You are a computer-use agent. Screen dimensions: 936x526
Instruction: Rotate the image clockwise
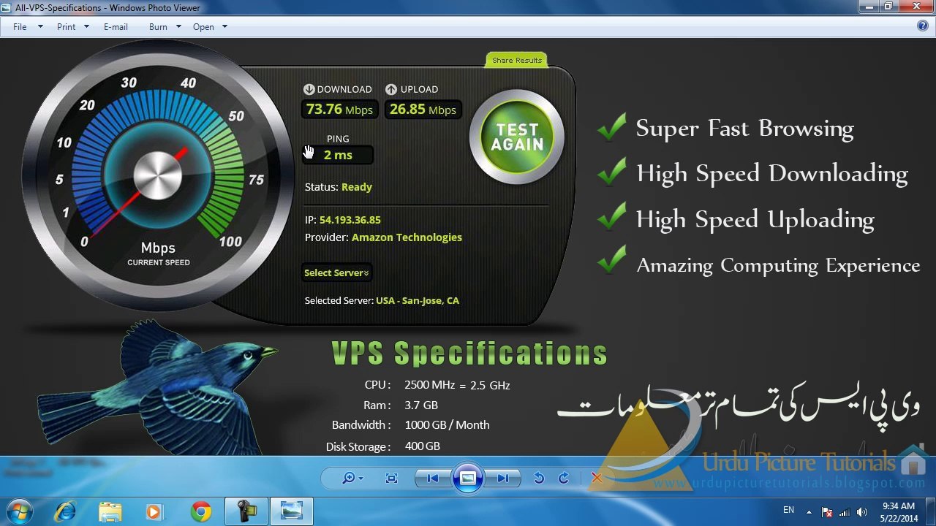point(563,478)
